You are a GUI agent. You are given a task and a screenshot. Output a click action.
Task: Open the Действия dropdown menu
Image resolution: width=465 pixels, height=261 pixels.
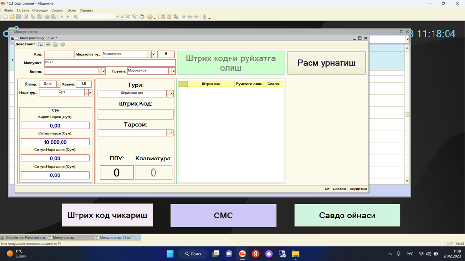[x=25, y=44]
